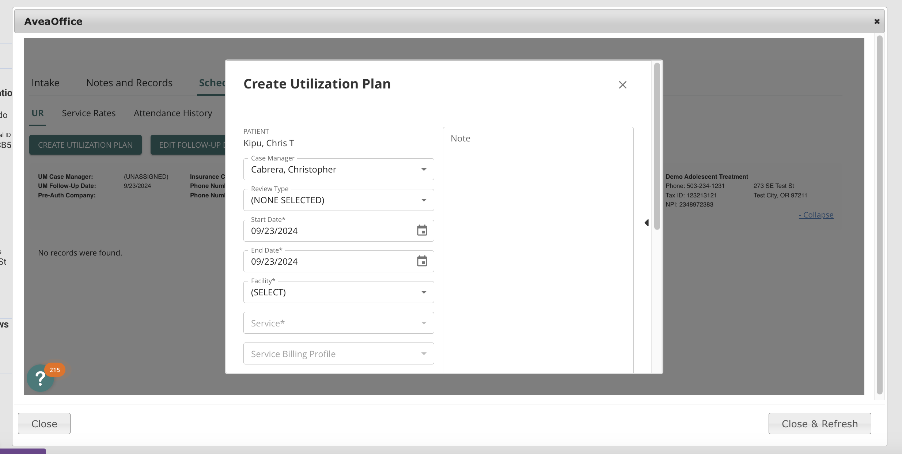Click the Close & Refresh button

click(819, 423)
